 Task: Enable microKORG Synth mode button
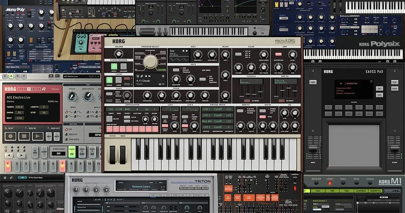point(114,66)
